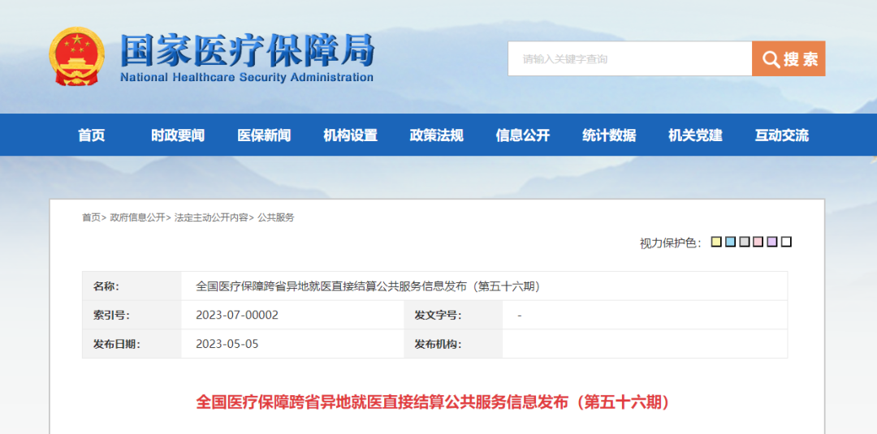The width and height of the screenshot is (877, 434).
Task: Focus the keyword search input field
Action: click(630, 58)
